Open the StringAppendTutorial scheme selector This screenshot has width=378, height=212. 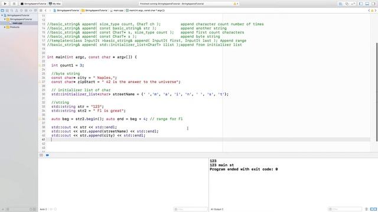pos(33,4)
